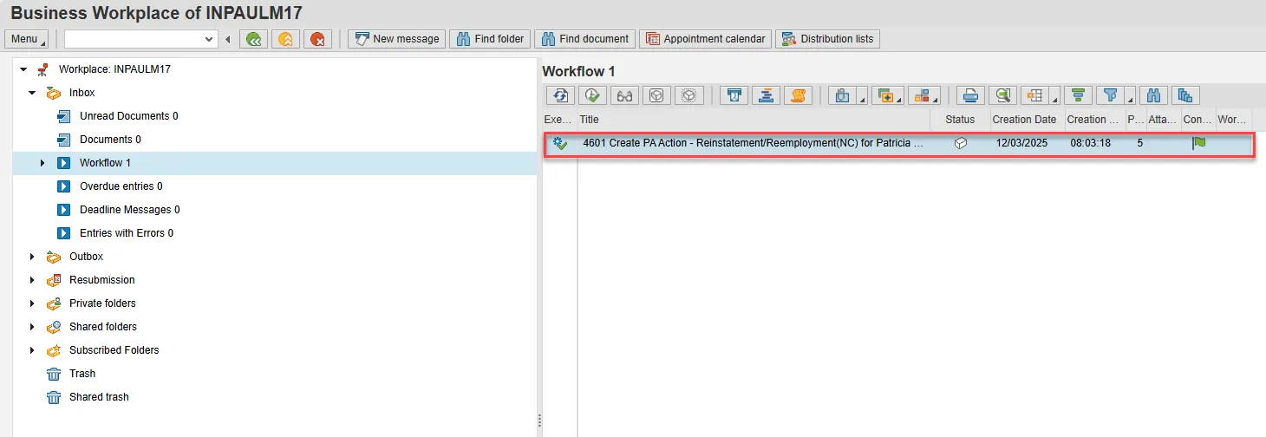Image resolution: width=1266 pixels, height=437 pixels.
Task: Open the create-attachment plus dropdown icon
Action: tap(887, 95)
